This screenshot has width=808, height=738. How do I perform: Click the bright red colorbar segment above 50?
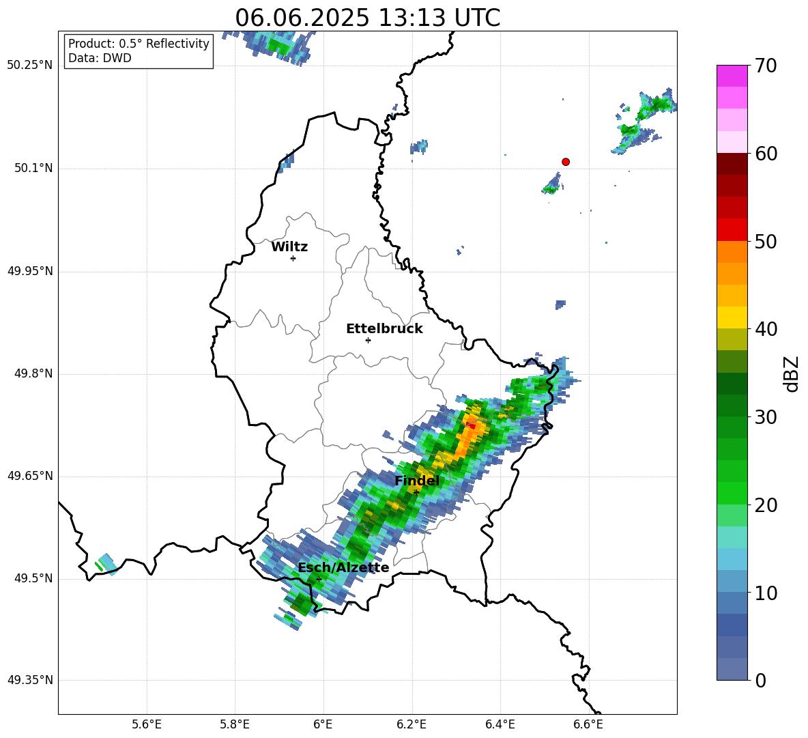pyautogui.click(x=732, y=229)
